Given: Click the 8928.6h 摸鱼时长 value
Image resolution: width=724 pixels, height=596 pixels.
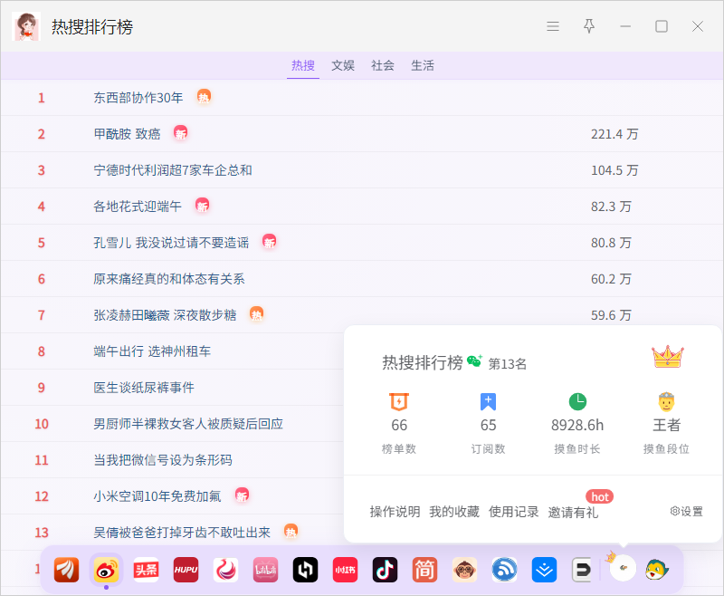Looking at the screenshot, I should [577, 425].
